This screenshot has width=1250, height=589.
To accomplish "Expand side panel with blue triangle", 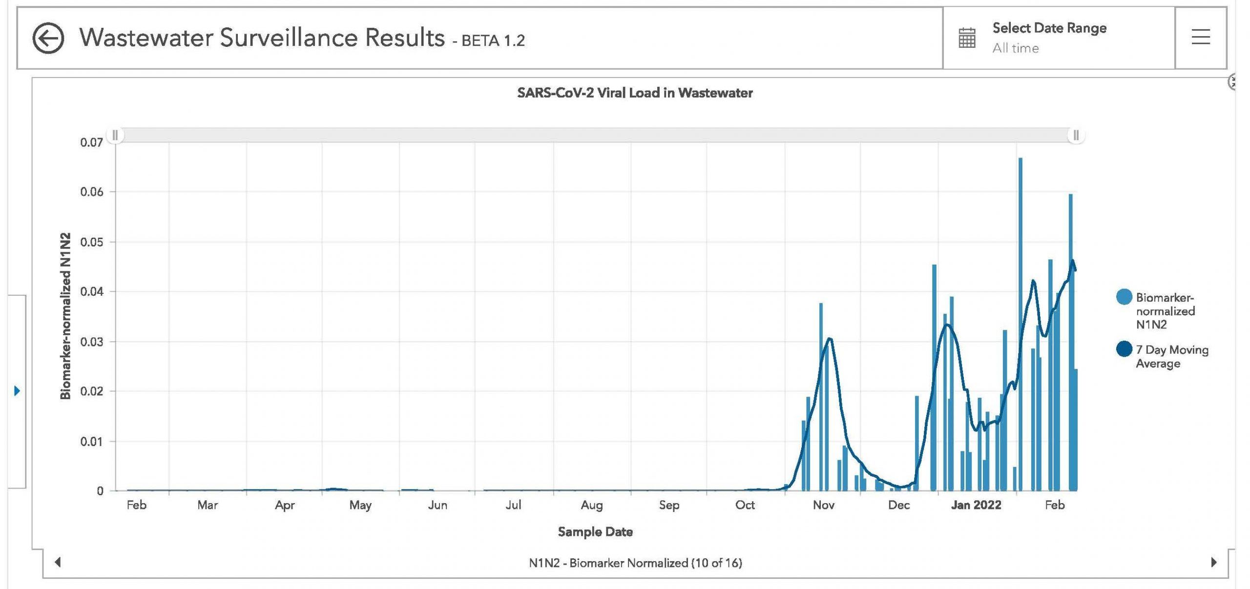I will (x=17, y=390).
